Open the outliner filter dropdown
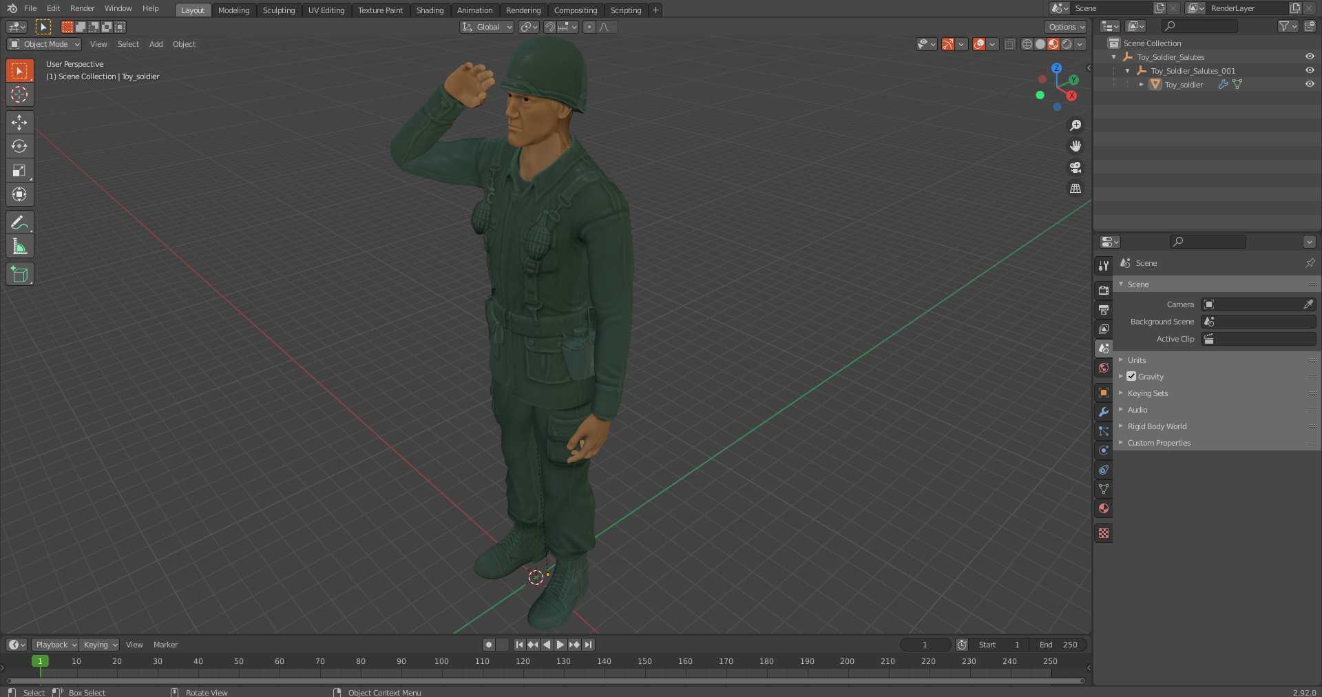Screen dimensions: 1322x697 (x=1288, y=26)
